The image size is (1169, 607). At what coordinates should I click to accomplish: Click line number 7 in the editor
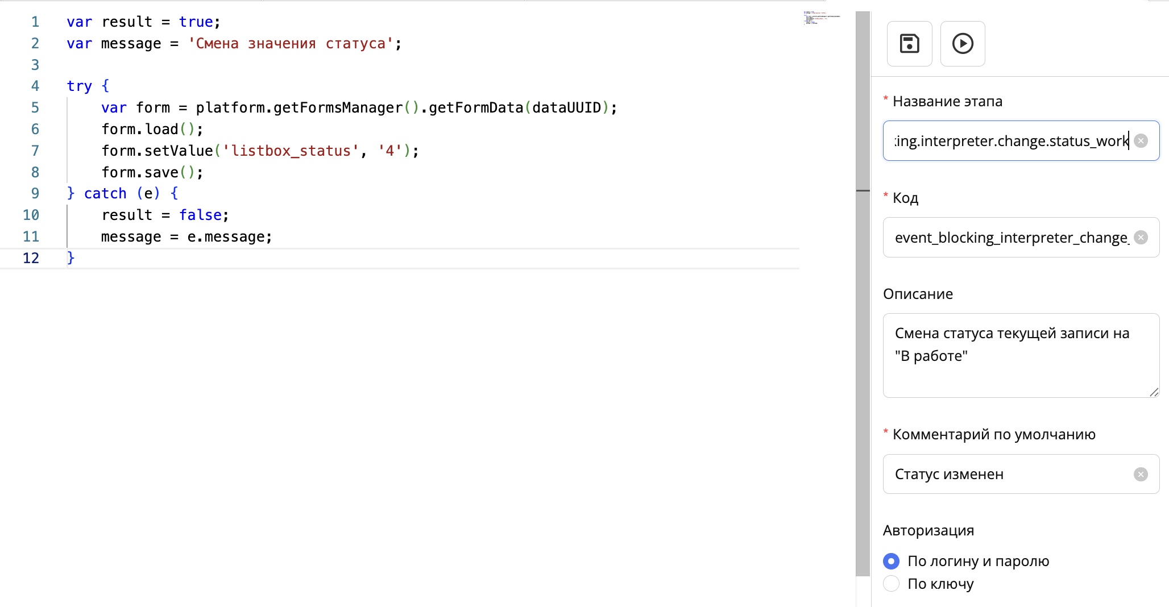pyautogui.click(x=35, y=151)
